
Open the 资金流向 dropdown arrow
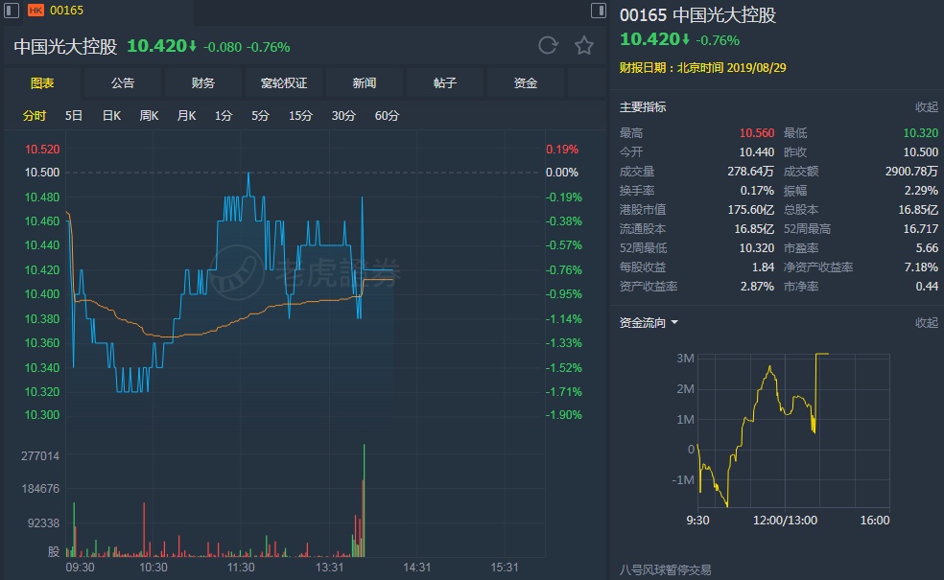click(x=674, y=323)
